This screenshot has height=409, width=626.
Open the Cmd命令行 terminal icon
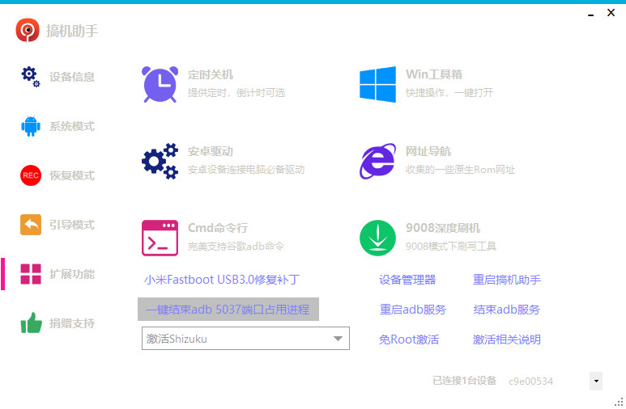[x=160, y=238]
